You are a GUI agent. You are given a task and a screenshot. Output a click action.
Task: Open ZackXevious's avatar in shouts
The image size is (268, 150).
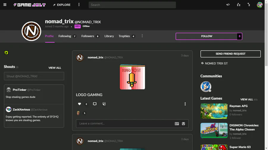click(x=9, y=109)
